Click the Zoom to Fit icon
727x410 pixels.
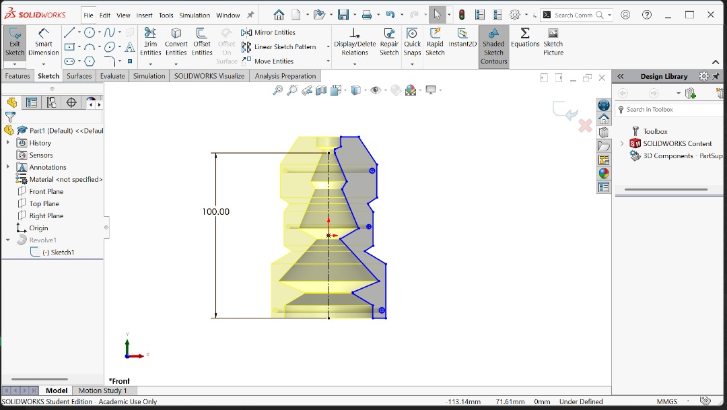click(277, 90)
